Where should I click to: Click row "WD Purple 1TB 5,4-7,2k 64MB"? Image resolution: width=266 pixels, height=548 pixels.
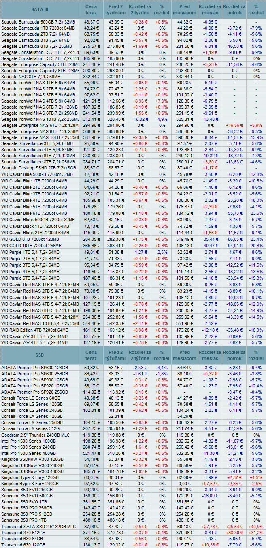(133, 252)
